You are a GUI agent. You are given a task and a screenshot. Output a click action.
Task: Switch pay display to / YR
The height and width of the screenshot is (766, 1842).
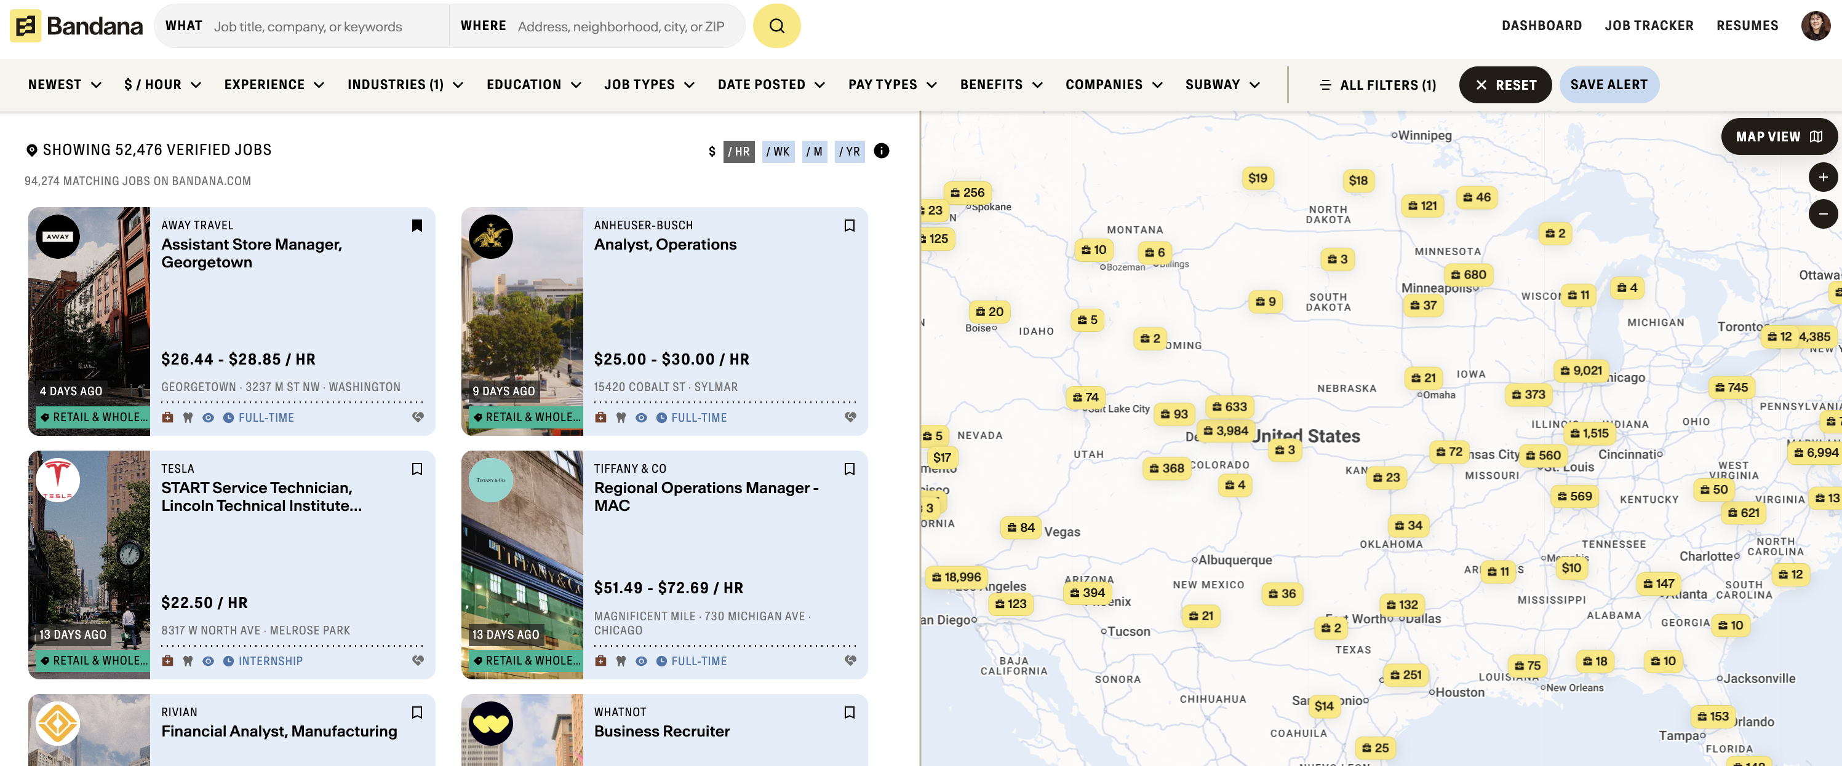[850, 151]
